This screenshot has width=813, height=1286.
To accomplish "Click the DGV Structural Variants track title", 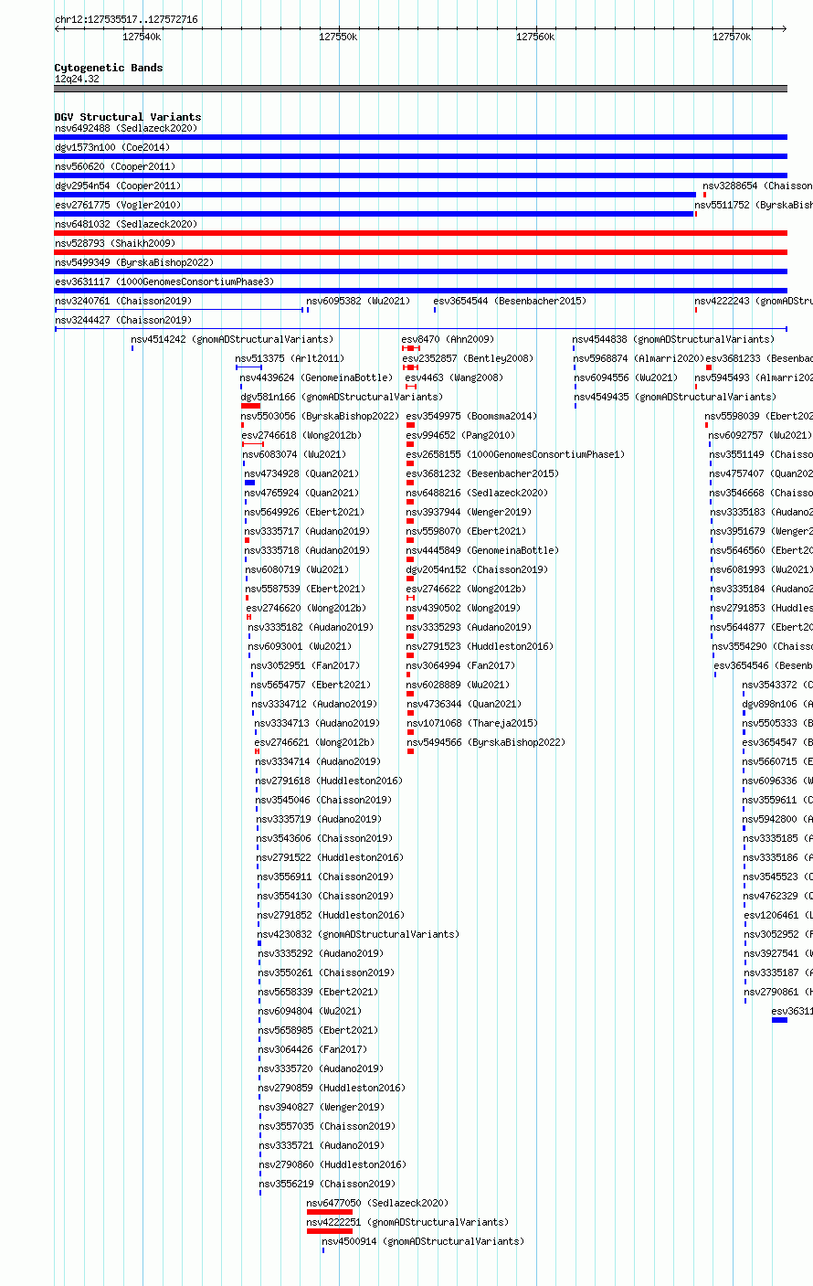I will click(x=128, y=117).
